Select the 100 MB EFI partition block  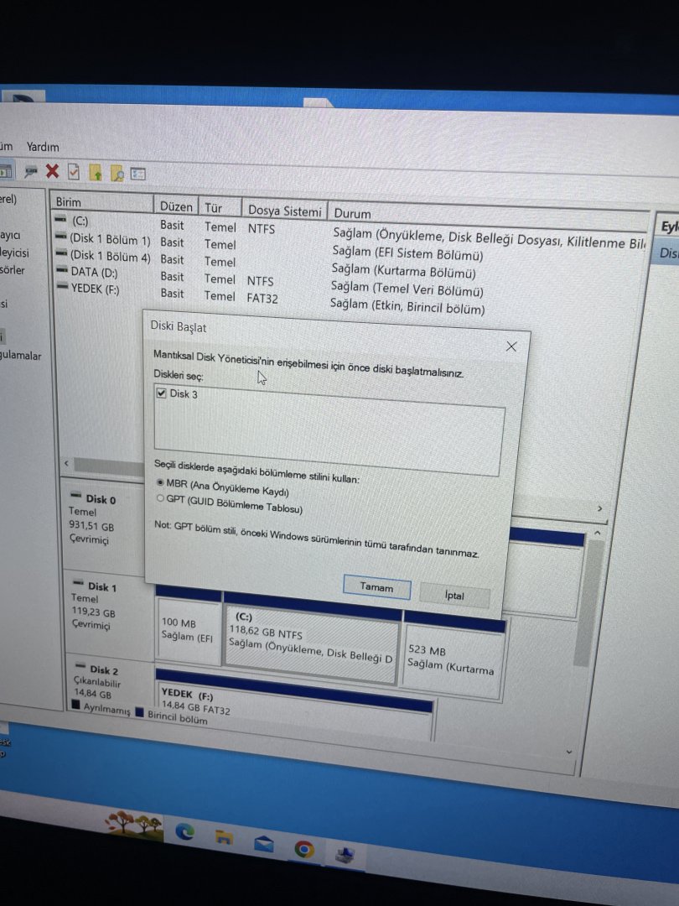[189, 628]
